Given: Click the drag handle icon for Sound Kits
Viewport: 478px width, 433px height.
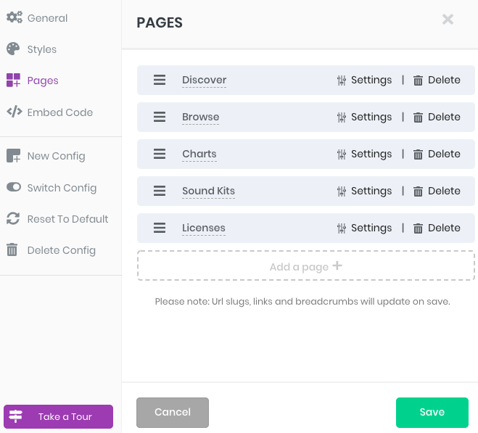Looking at the screenshot, I should pyautogui.click(x=160, y=191).
